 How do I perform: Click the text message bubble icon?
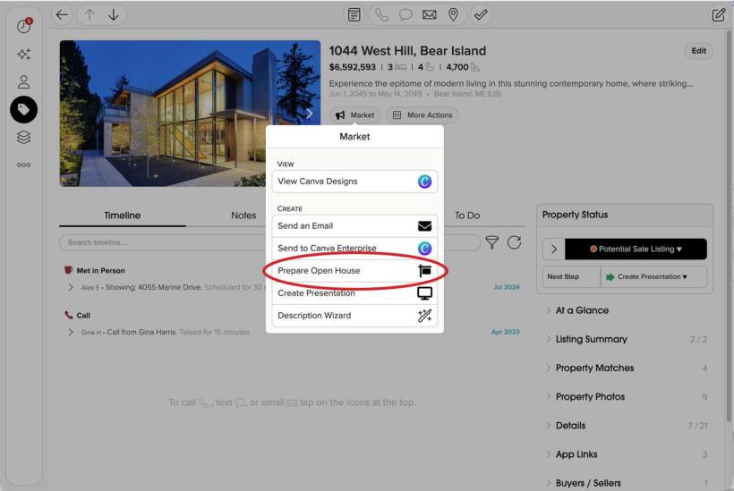point(405,15)
